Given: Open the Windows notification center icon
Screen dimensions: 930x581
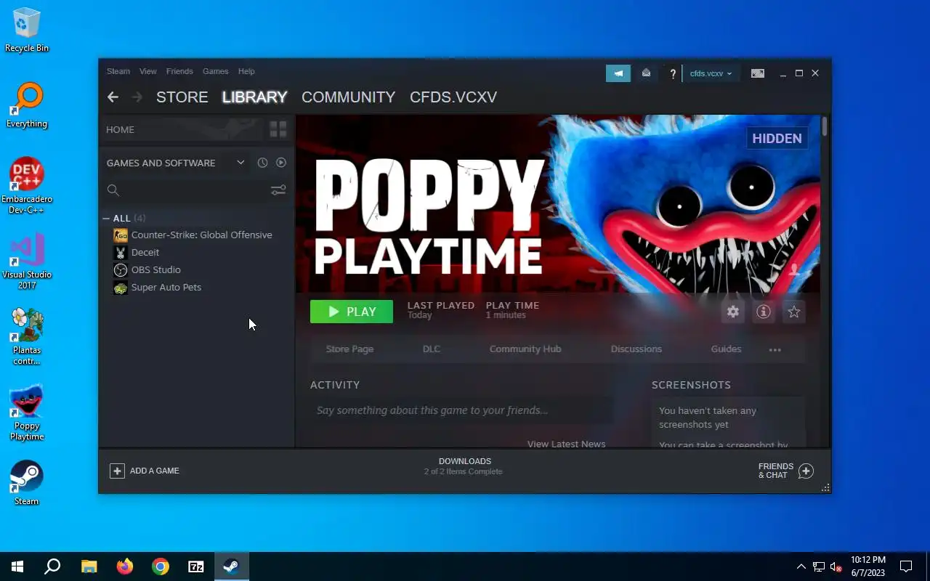Looking at the screenshot, I should (906, 566).
